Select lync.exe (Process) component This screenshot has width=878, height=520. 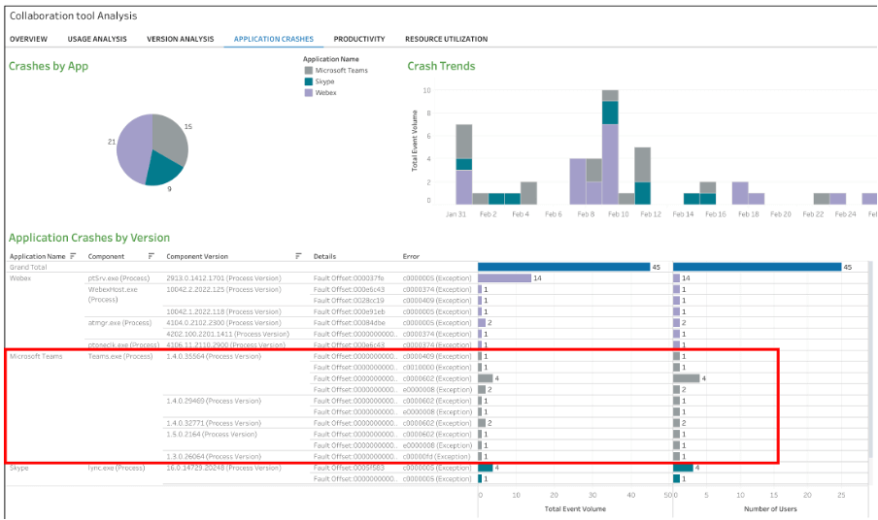[117, 468]
